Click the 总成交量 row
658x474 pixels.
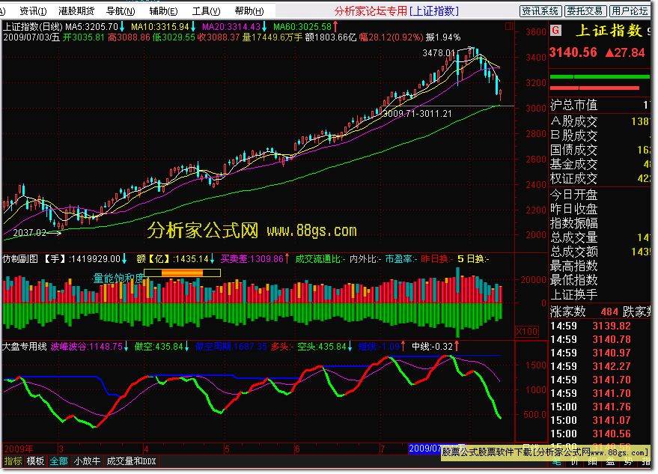[x=600, y=237]
